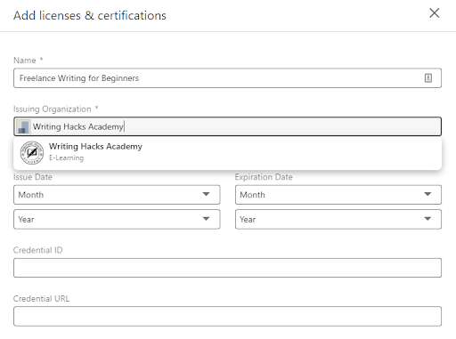Choose the Writing Hacks Academy suggestion
This screenshot has width=456, height=339.
click(x=227, y=152)
